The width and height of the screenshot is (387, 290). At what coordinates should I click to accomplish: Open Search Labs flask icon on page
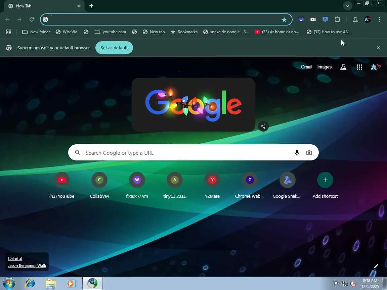pos(343,67)
